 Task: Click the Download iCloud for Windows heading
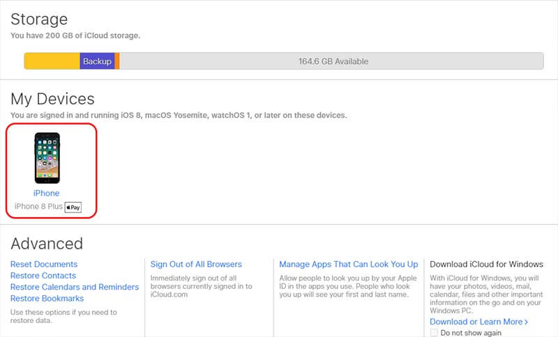click(486, 264)
